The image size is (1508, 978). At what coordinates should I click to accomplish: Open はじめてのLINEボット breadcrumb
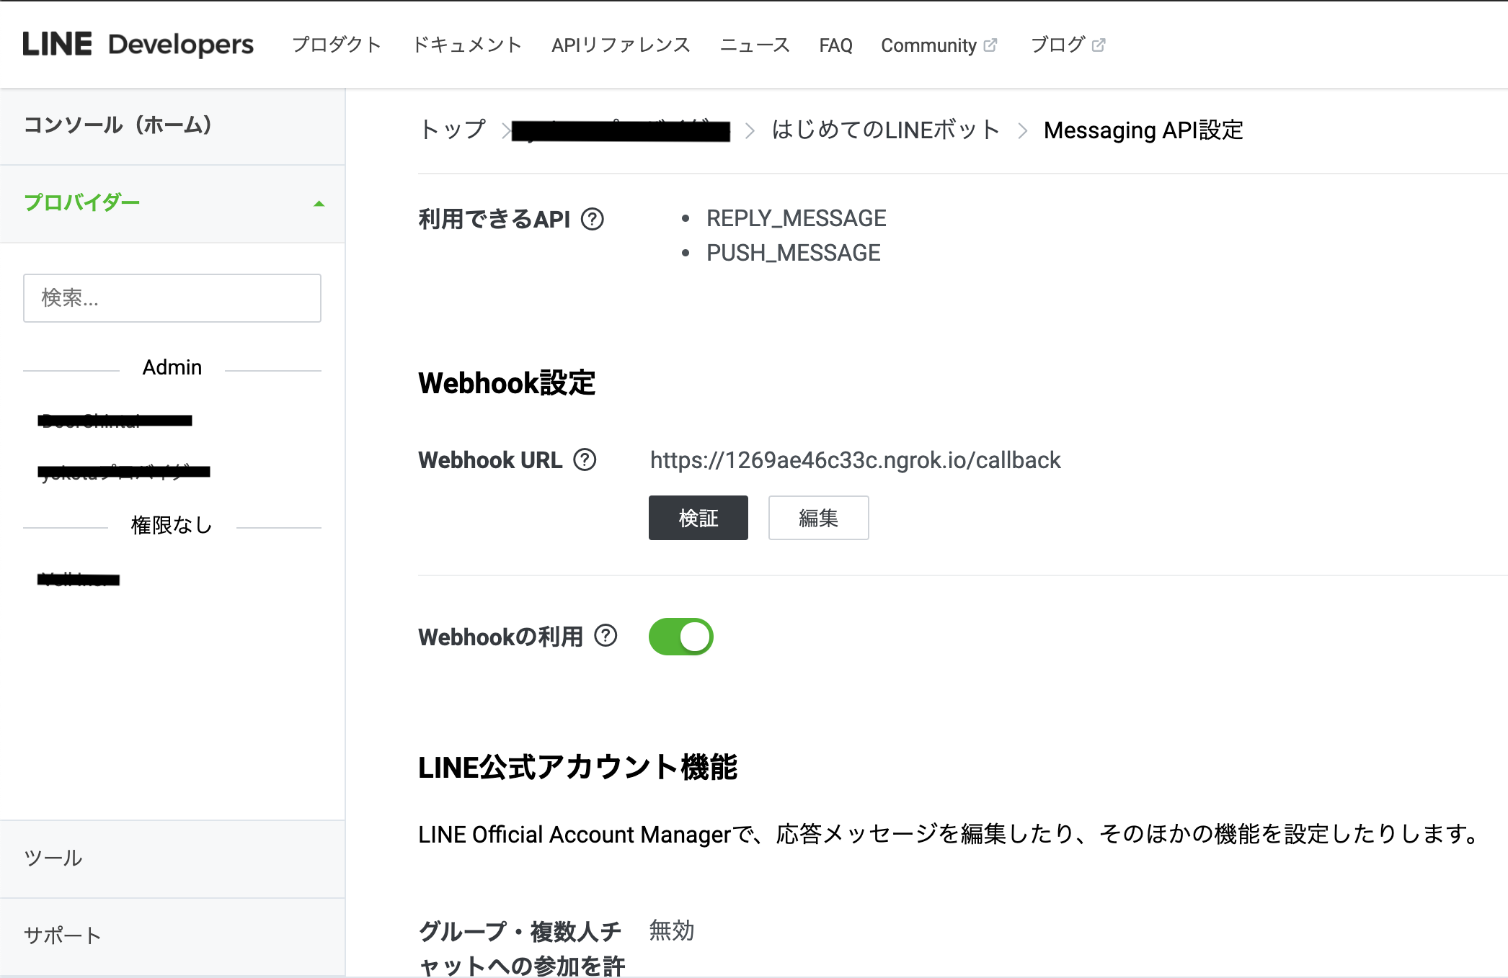(885, 130)
